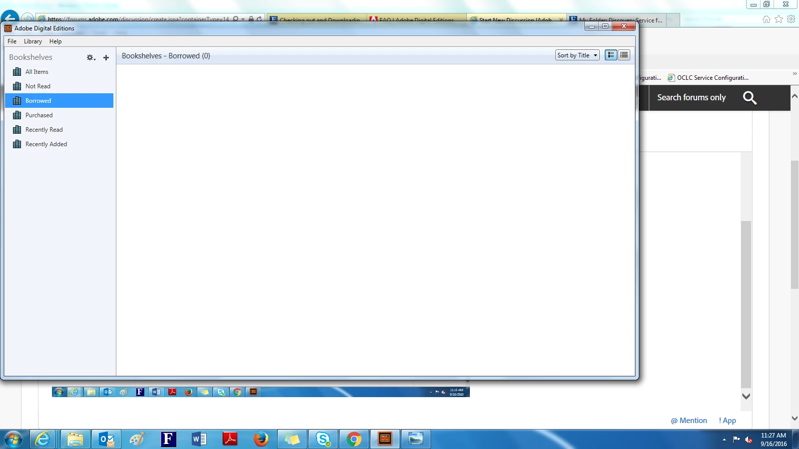This screenshot has width=799, height=449.
Task: Click the 'Bookshelves - Borrowed (0)' header text
Action: [x=166, y=56]
